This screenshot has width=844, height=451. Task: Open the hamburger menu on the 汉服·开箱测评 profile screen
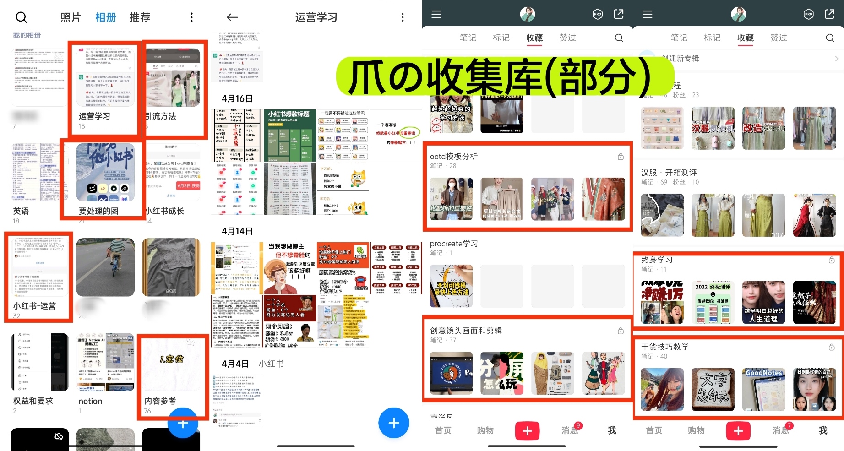648,14
